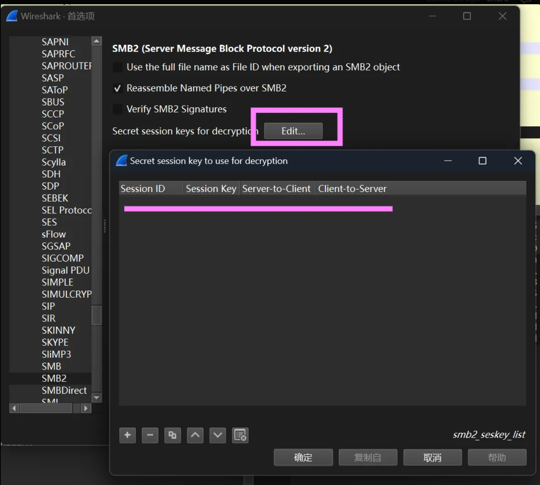Viewport: 540px width, 485px height.
Task: Select SKINNY protocol entry
Action: tap(58, 330)
